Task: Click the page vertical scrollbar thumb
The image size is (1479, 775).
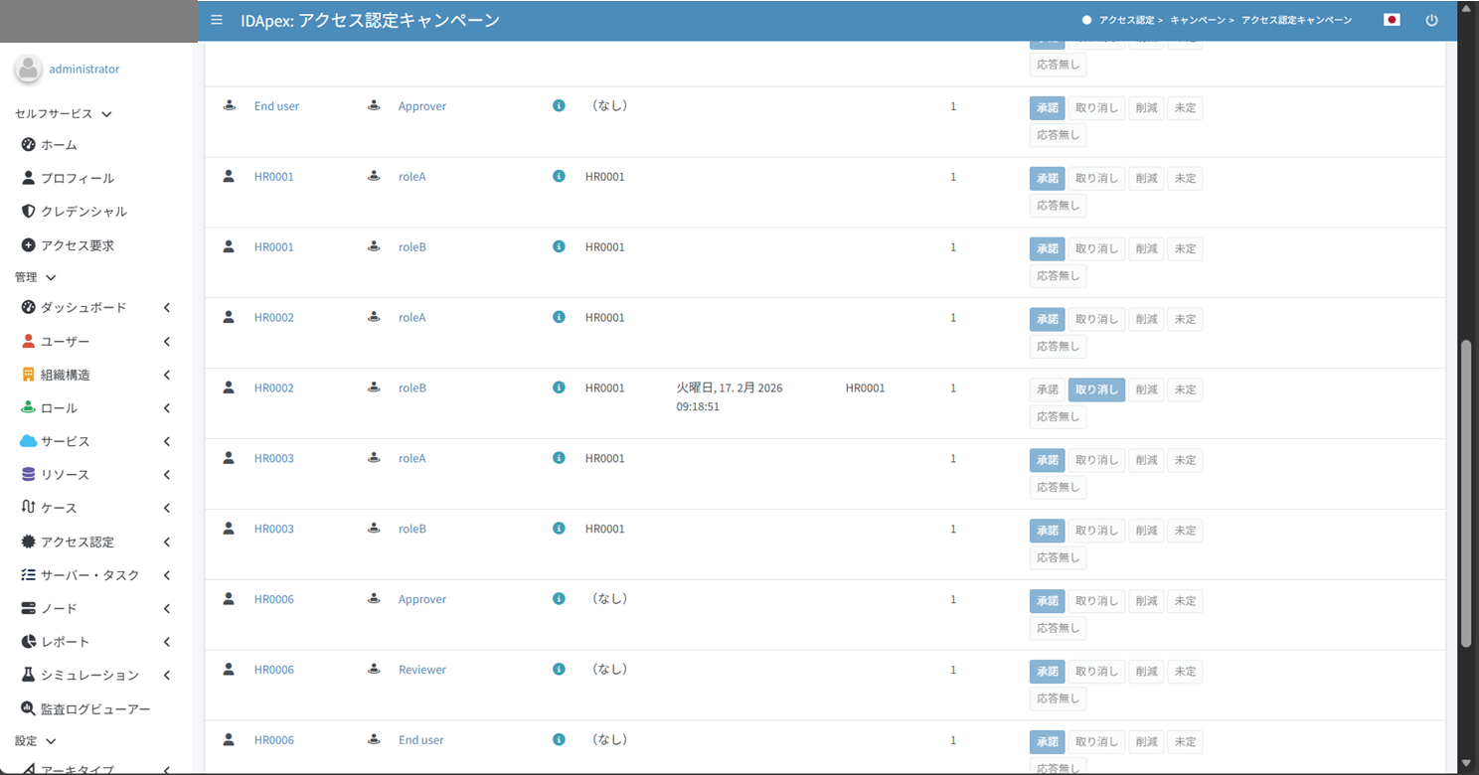Action: click(x=1467, y=494)
